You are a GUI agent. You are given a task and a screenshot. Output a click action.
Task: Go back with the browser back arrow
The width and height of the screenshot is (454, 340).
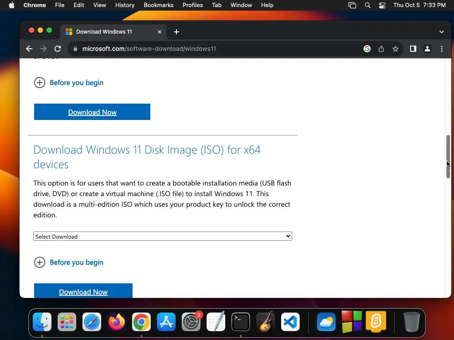pos(29,49)
